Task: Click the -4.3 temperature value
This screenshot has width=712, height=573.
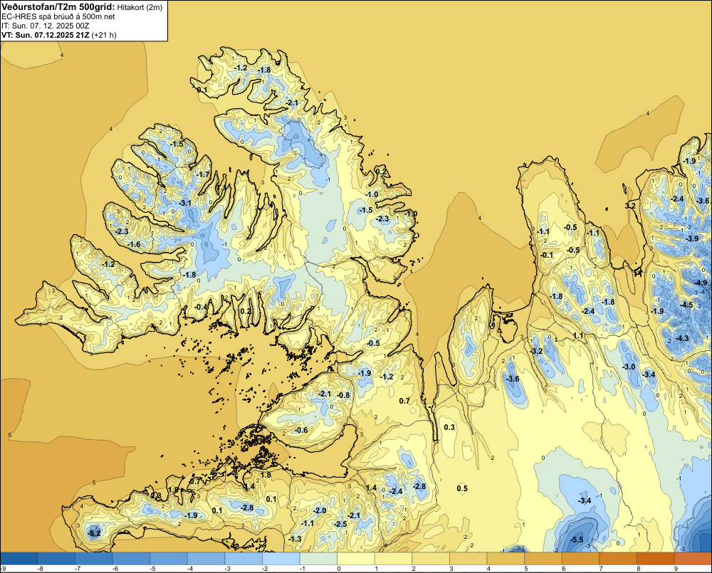Action: (682, 339)
